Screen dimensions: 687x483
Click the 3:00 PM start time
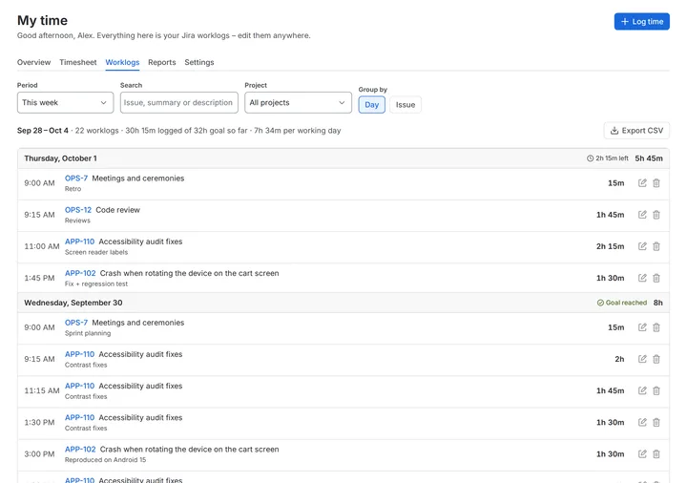(39, 454)
